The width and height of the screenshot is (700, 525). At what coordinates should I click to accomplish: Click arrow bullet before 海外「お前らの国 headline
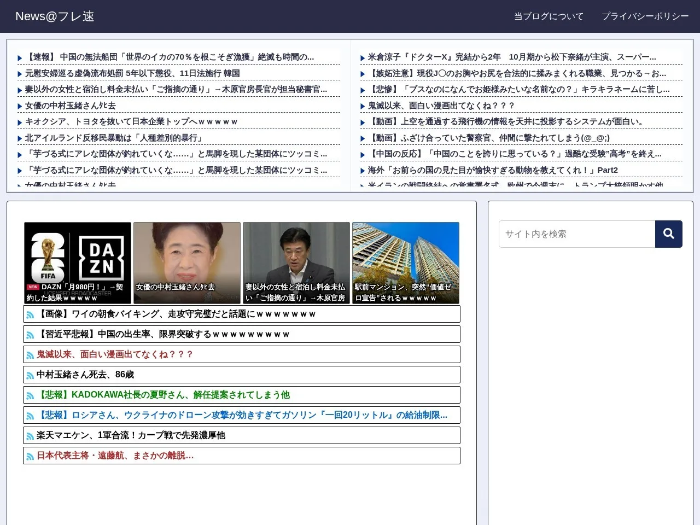[x=363, y=171]
